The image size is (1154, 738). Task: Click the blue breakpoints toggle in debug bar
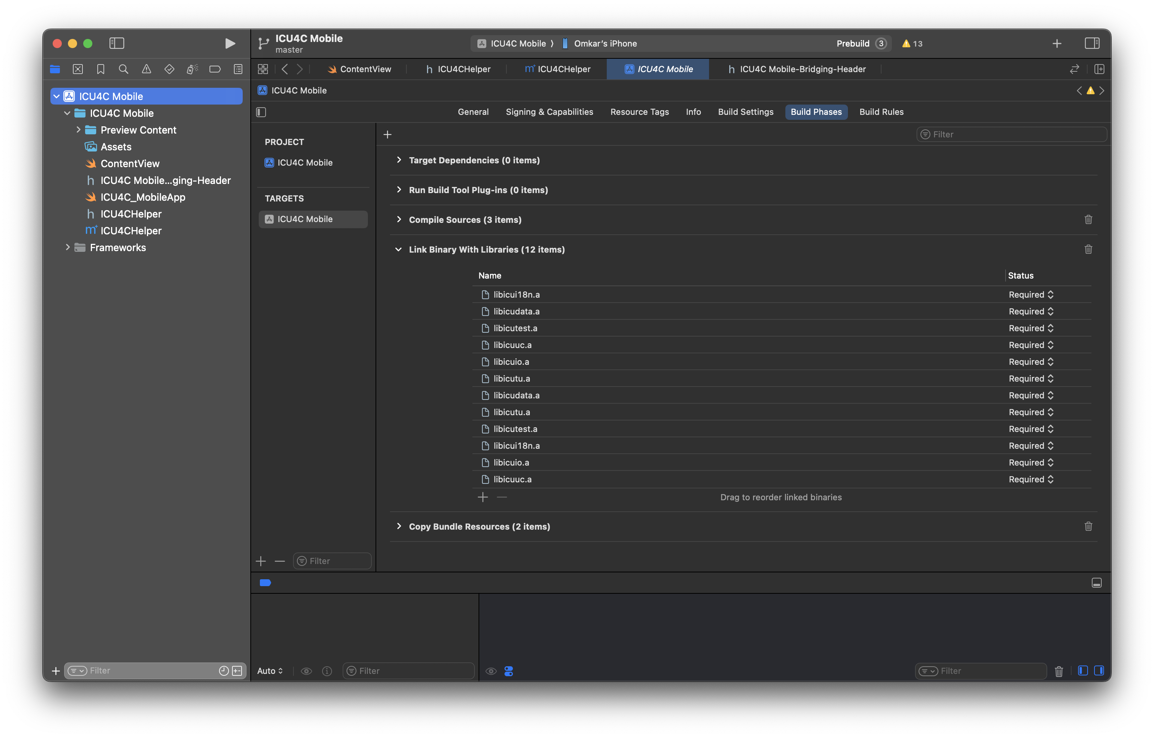click(x=265, y=583)
